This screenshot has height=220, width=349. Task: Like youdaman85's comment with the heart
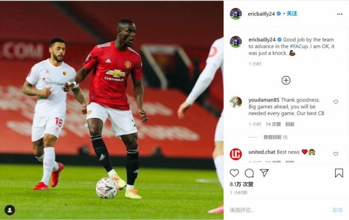[336, 102]
